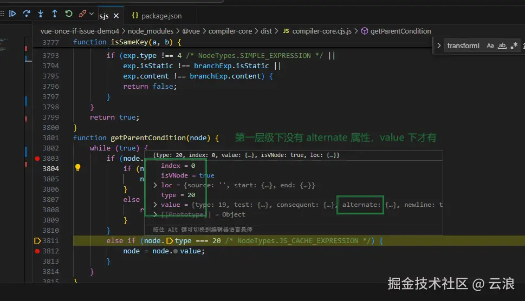
Task: Click line number 3796 in gutter
Action: click(50, 86)
